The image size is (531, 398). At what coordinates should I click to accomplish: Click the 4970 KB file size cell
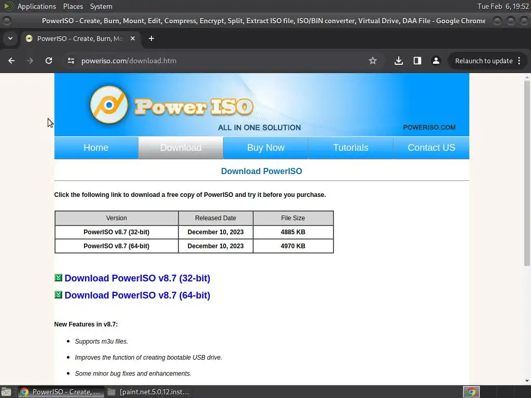coord(293,246)
